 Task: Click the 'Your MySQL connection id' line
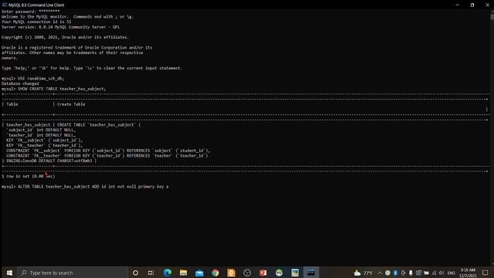pos(36,22)
